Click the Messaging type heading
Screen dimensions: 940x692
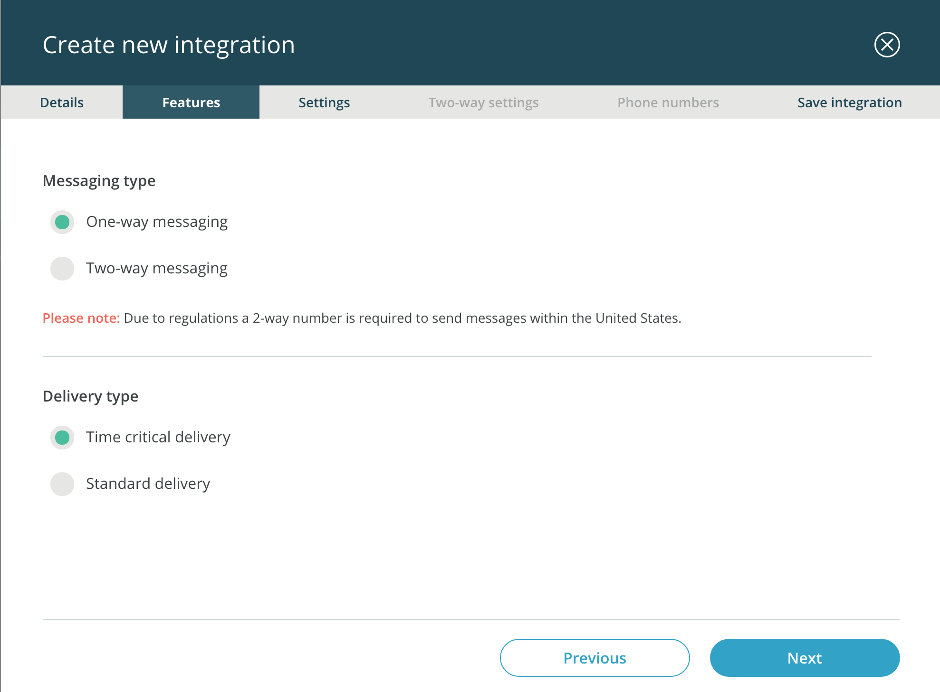(x=99, y=181)
